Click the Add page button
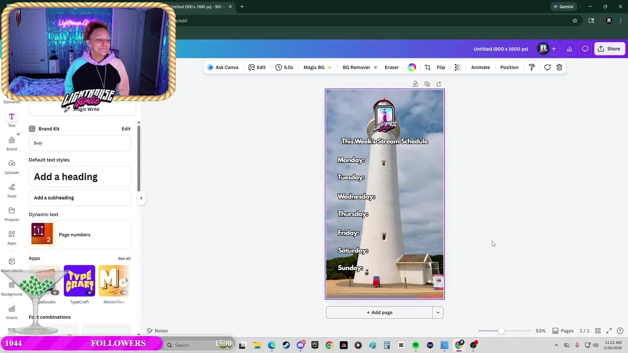The width and height of the screenshot is (628, 353). click(x=379, y=312)
